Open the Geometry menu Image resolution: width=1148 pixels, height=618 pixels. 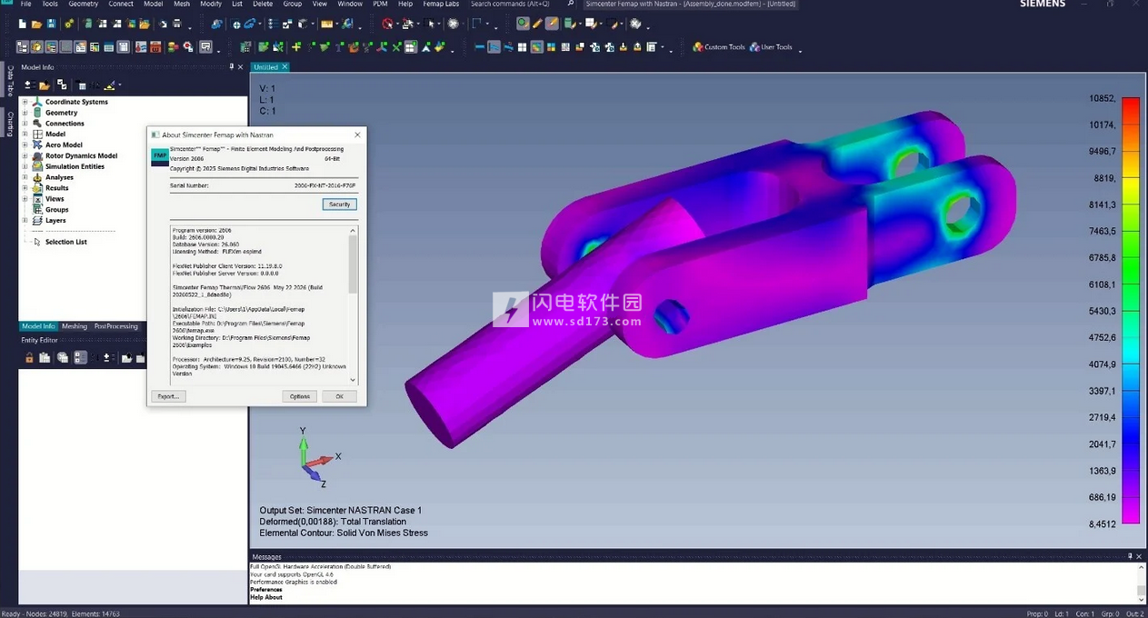[x=83, y=4]
